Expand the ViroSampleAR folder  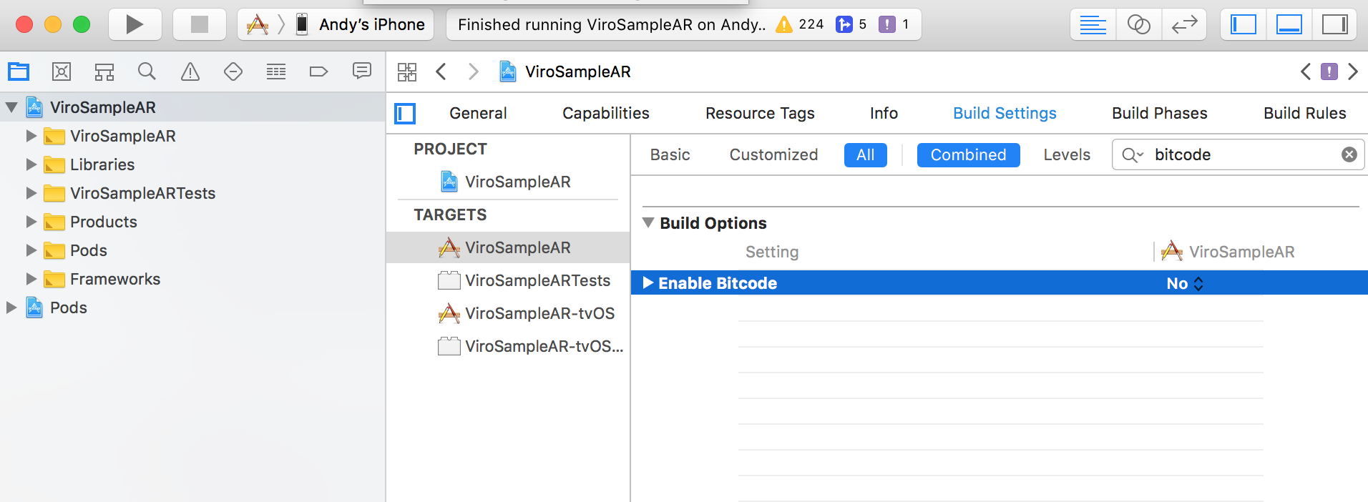[31, 136]
